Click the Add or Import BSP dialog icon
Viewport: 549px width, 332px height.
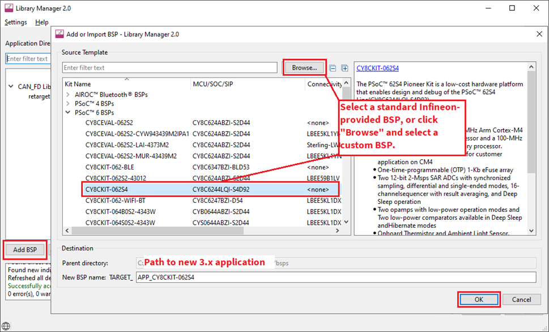click(x=59, y=34)
